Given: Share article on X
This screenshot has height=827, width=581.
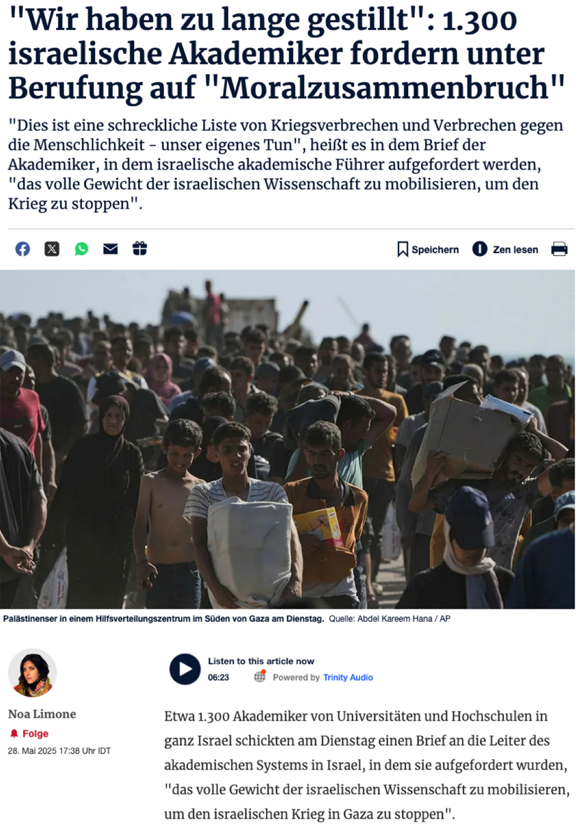Looking at the screenshot, I should coord(52,249).
